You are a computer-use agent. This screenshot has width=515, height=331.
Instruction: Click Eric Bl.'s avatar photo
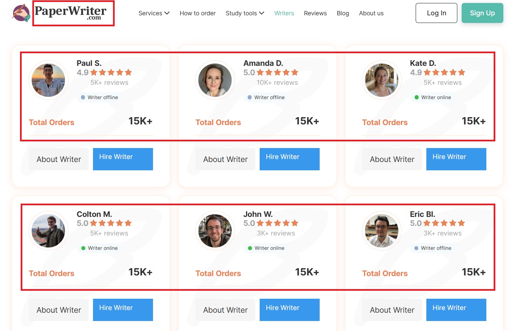click(382, 231)
